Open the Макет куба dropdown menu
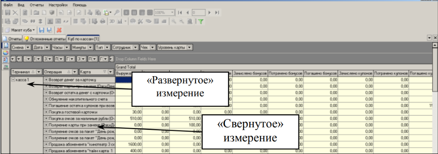The image size is (438, 154). 20,30
